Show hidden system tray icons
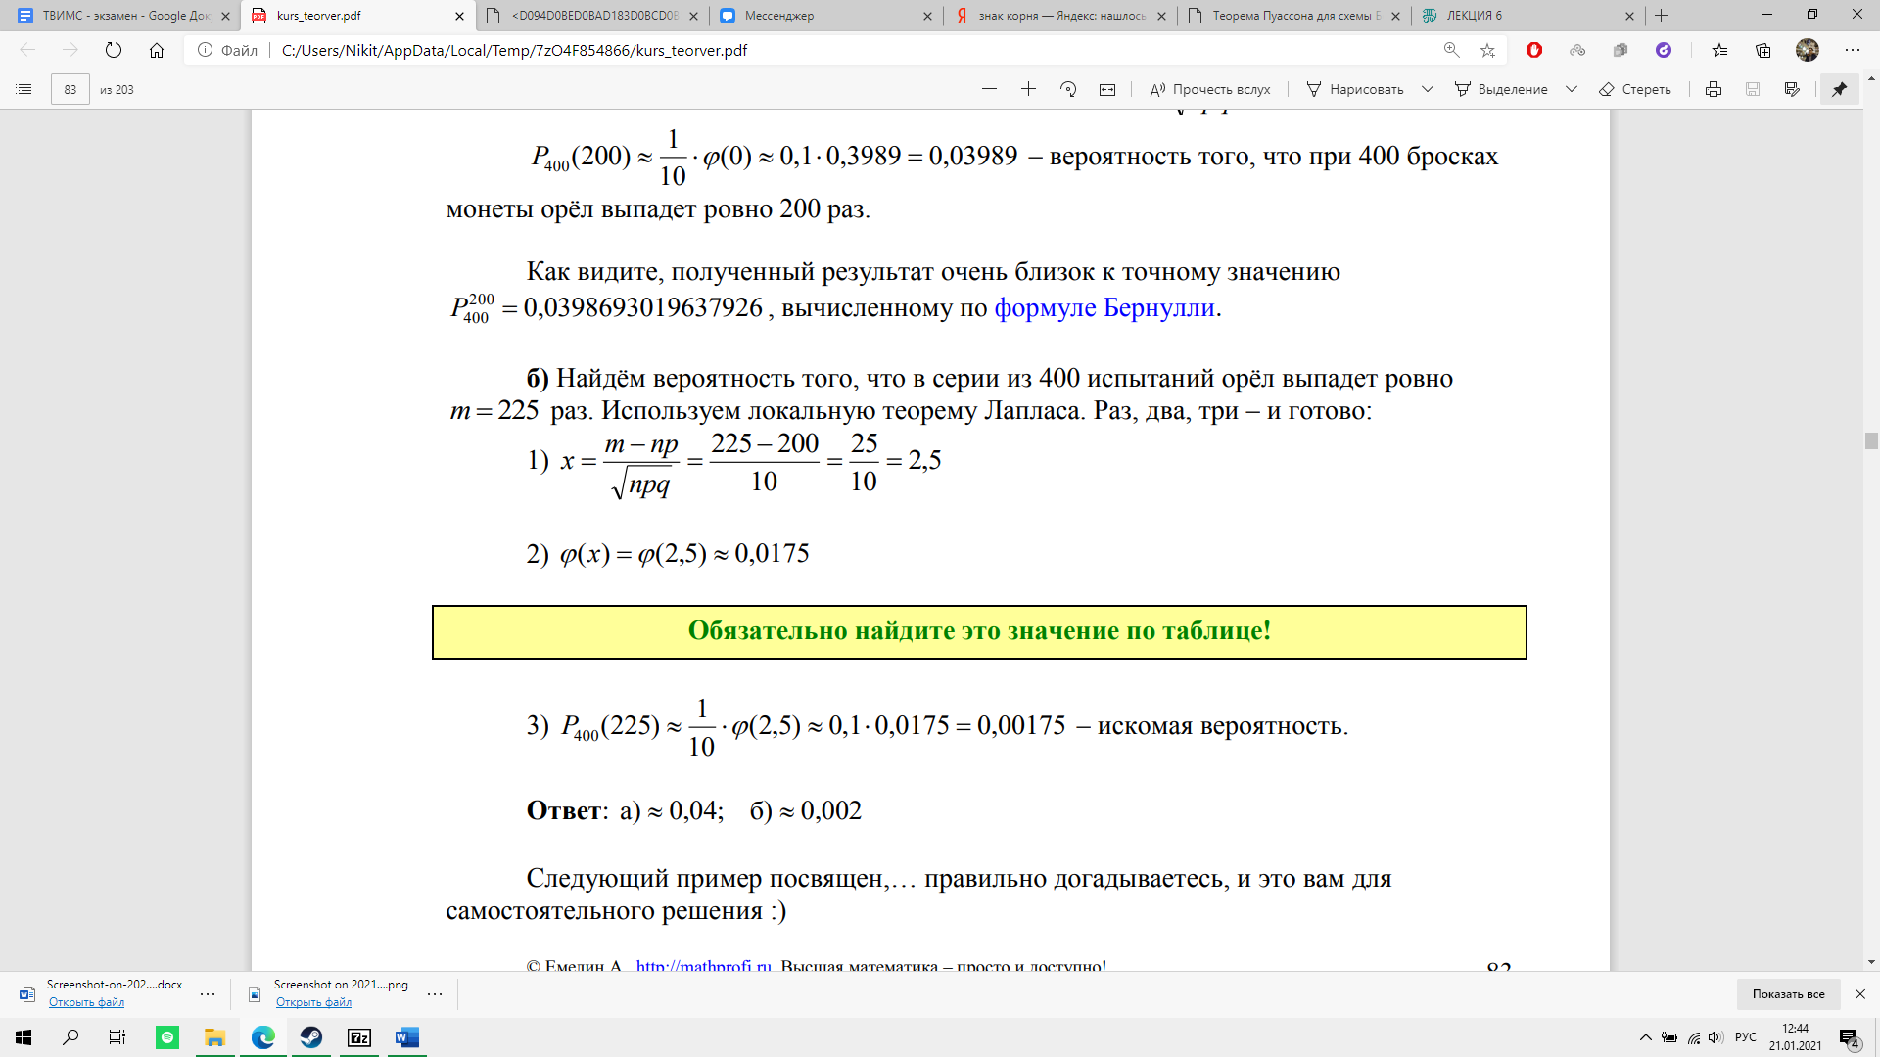Viewport: 1880px width, 1057px height. click(1646, 1037)
